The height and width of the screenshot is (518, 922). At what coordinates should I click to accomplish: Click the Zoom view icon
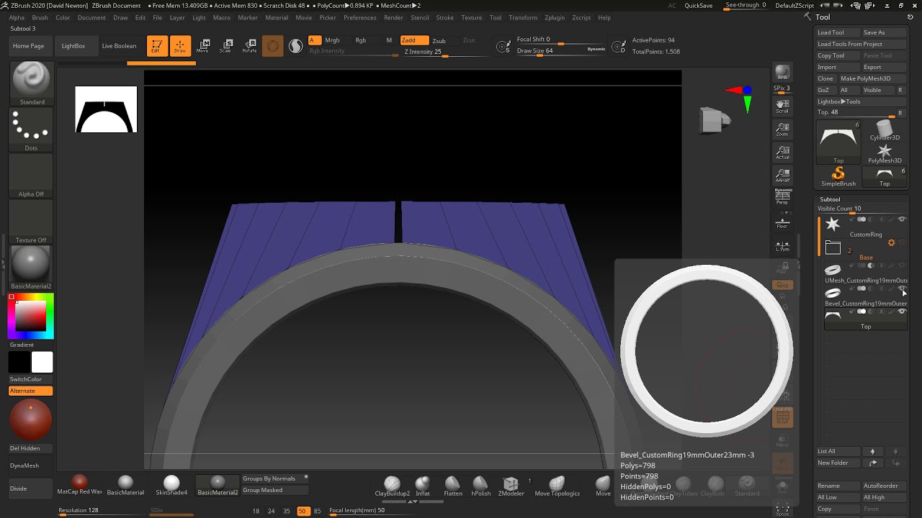tap(782, 129)
